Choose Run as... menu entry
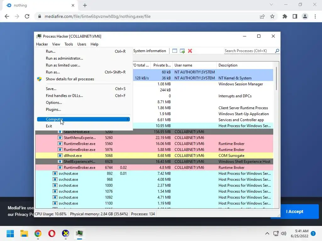The width and height of the screenshot is (322, 241). [84, 72]
